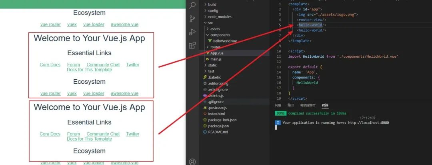The image size is (432, 165).
Task: Switch to the 调试控制台 panel tab
Action: pyautogui.click(x=308, y=105)
